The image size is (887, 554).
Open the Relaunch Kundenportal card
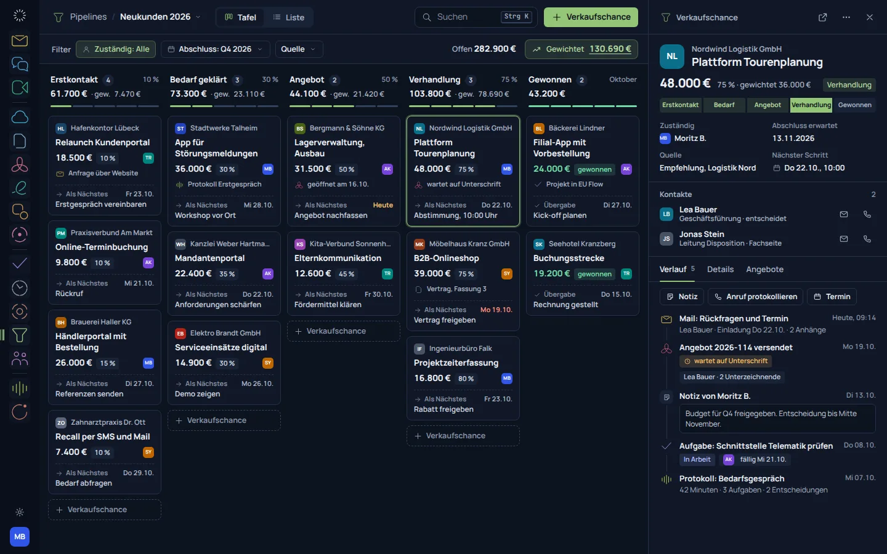coord(105,166)
